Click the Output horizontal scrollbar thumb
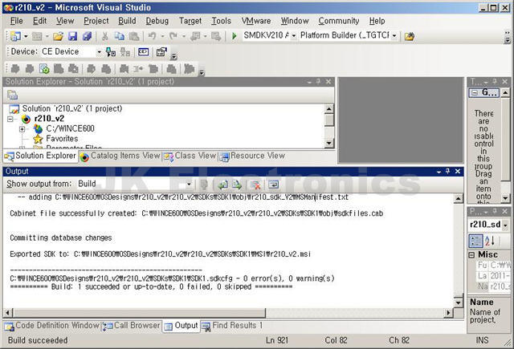 (139, 313)
